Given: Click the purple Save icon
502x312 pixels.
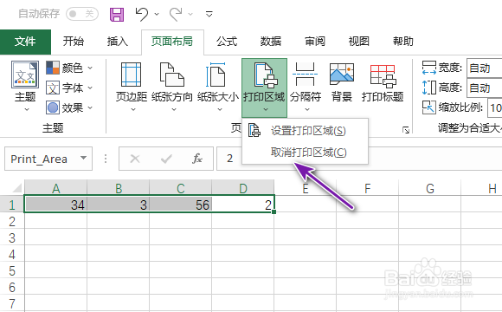Looking at the screenshot, I should 117,15.
